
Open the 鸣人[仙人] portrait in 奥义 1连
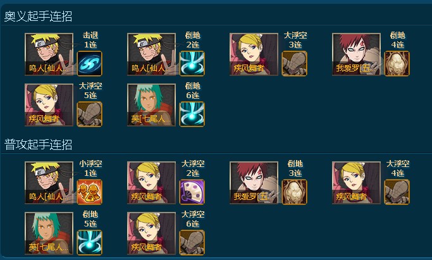point(49,54)
